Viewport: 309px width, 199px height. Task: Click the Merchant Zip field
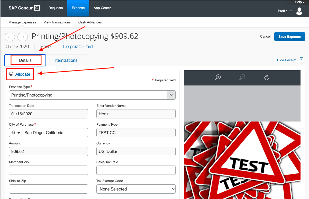click(49, 170)
